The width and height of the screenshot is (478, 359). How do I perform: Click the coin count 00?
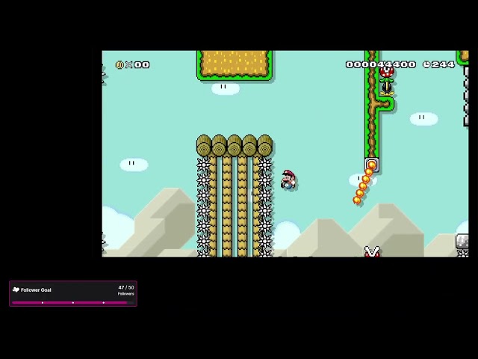(x=142, y=65)
